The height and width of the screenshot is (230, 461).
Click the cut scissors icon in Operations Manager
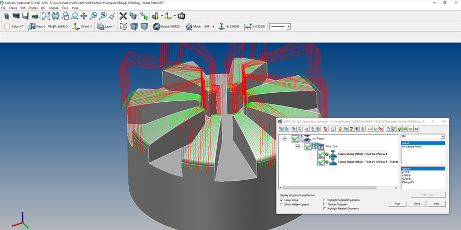click(x=307, y=129)
